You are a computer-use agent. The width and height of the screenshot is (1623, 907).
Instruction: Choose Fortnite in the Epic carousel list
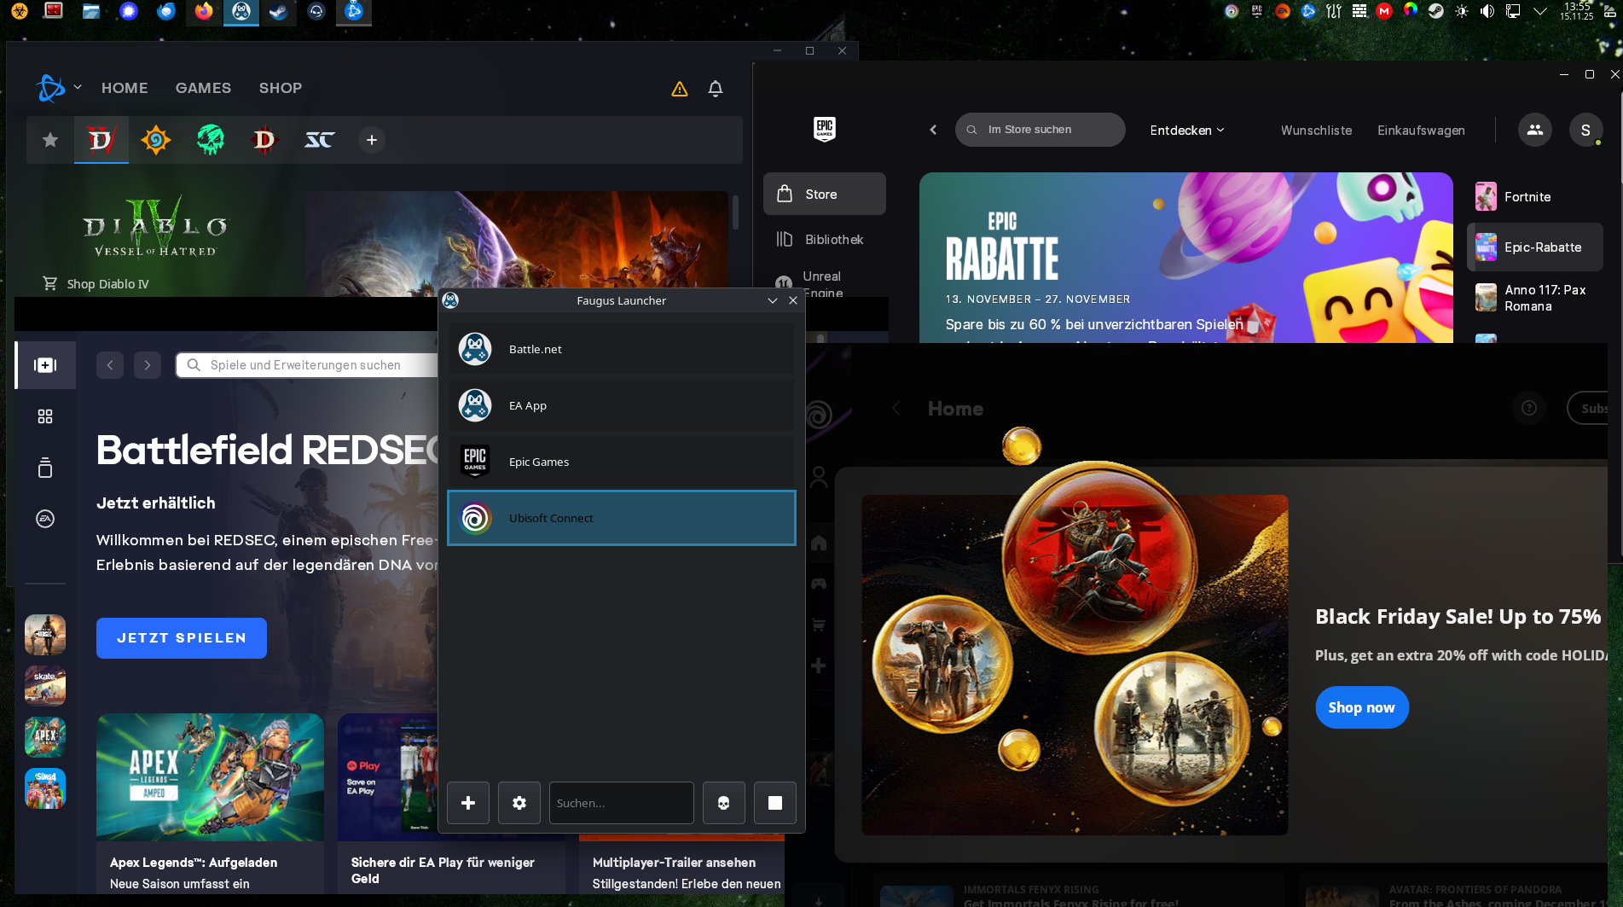point(1535,197)
